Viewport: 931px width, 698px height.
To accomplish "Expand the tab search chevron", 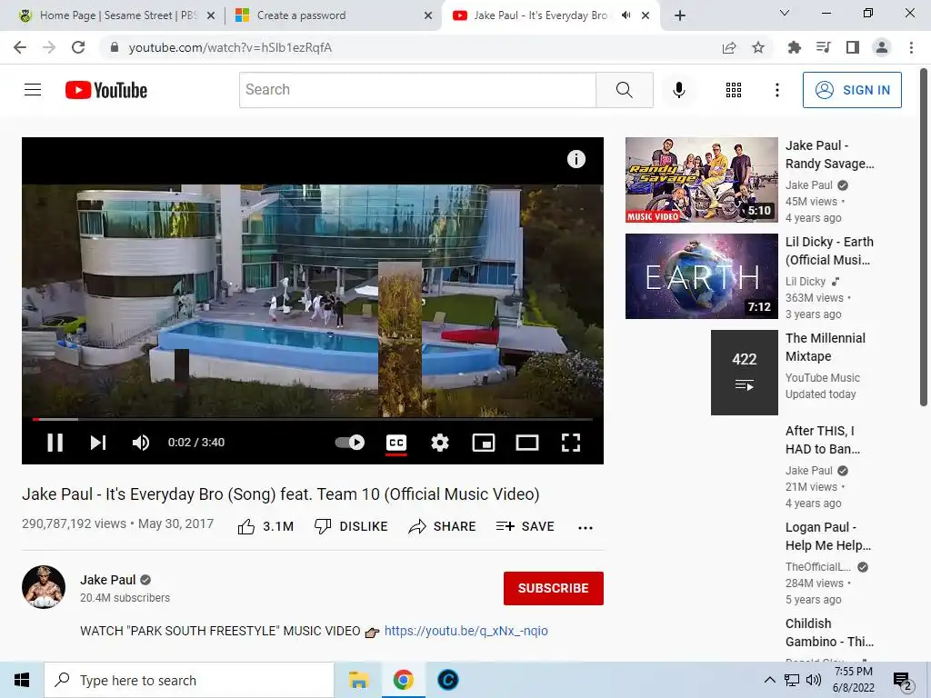I will pyautogui.click(x=785, y=13).
